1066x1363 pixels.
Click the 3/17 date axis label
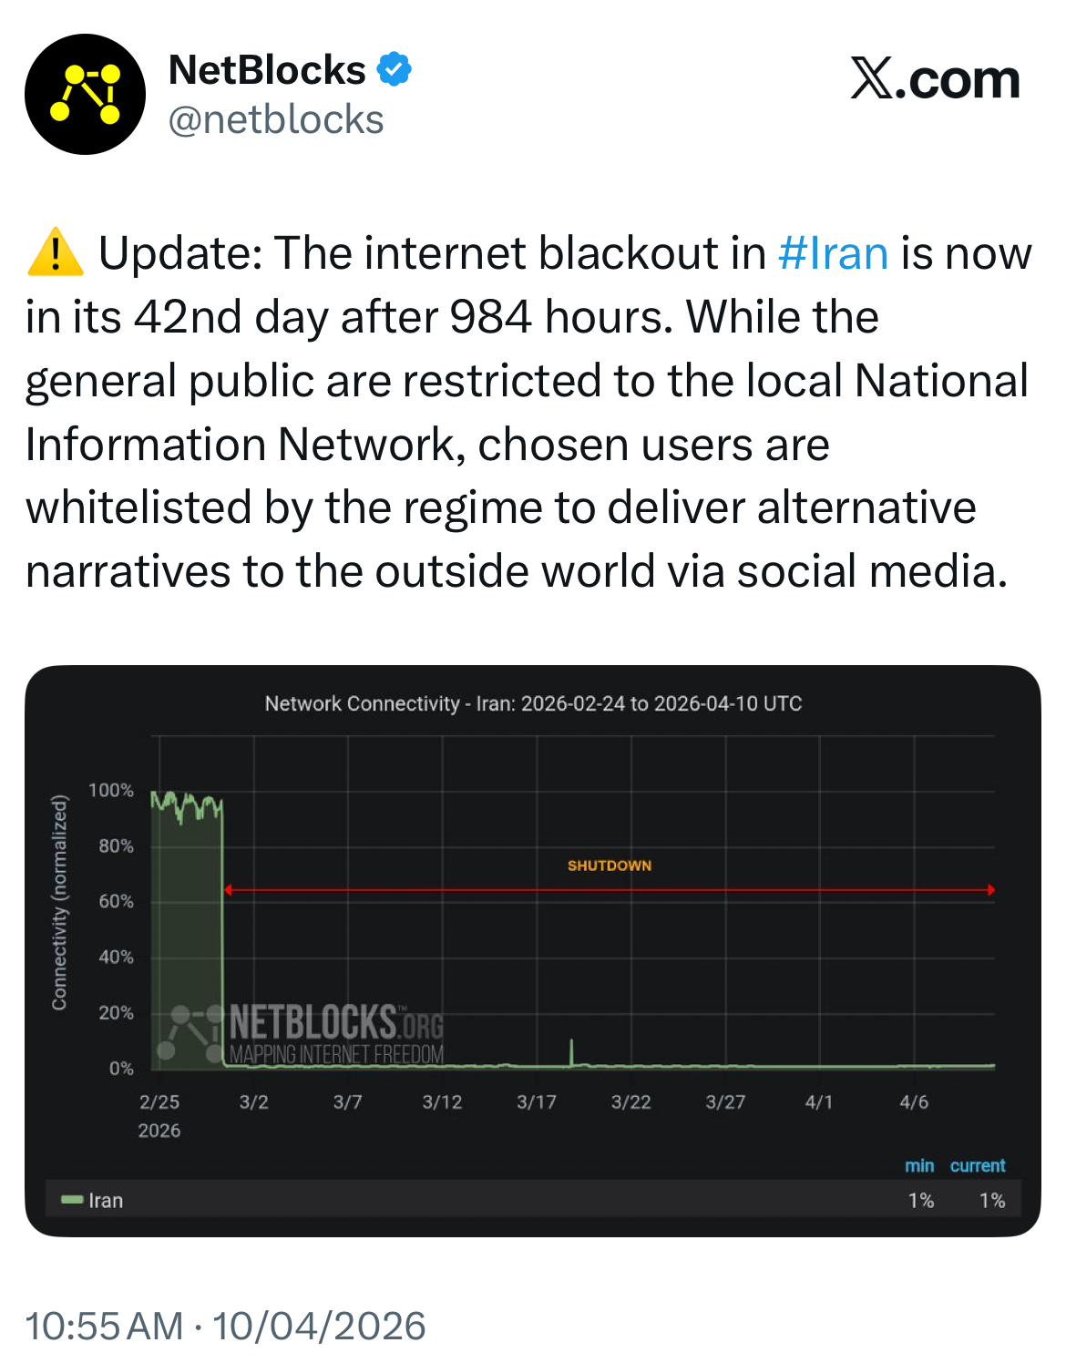(x=537, y=1102)
